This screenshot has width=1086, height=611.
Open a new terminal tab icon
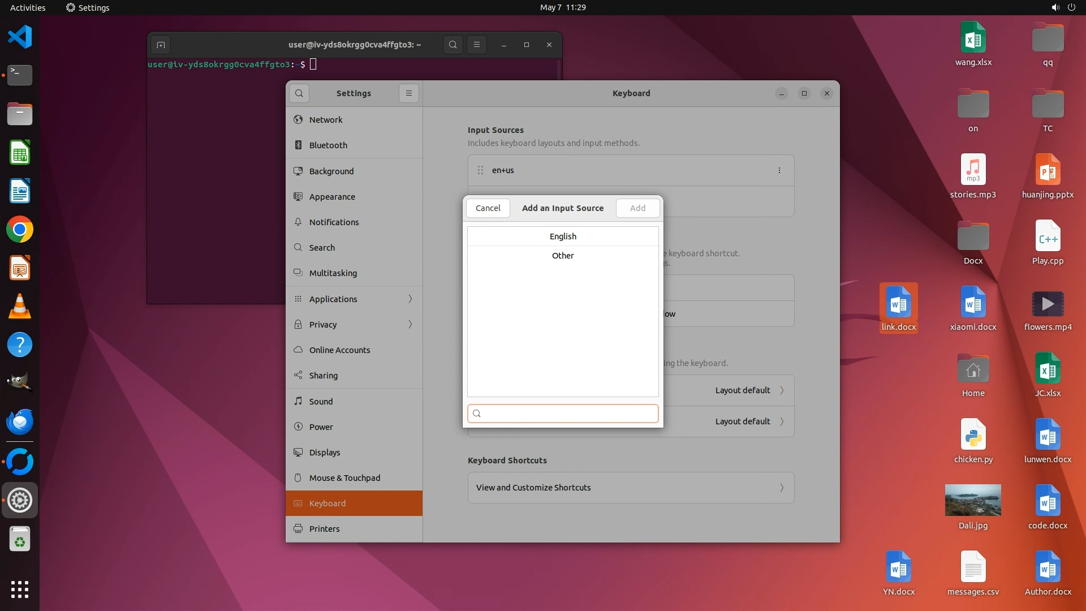point(161,45)
